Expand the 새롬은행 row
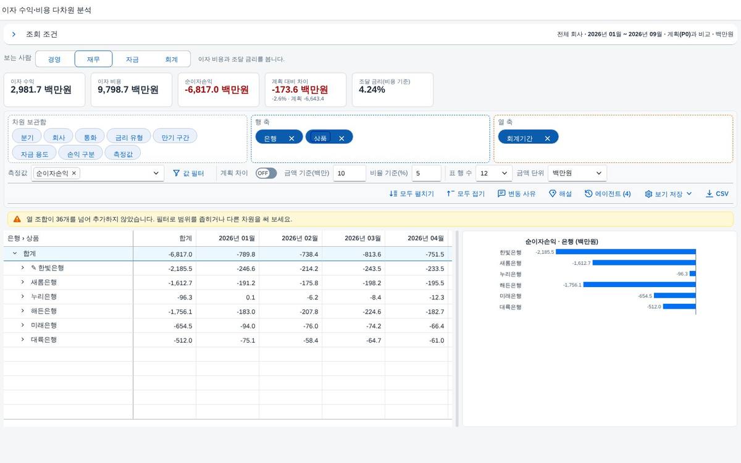This screenshot has height=463, width=741. (22, 282)
